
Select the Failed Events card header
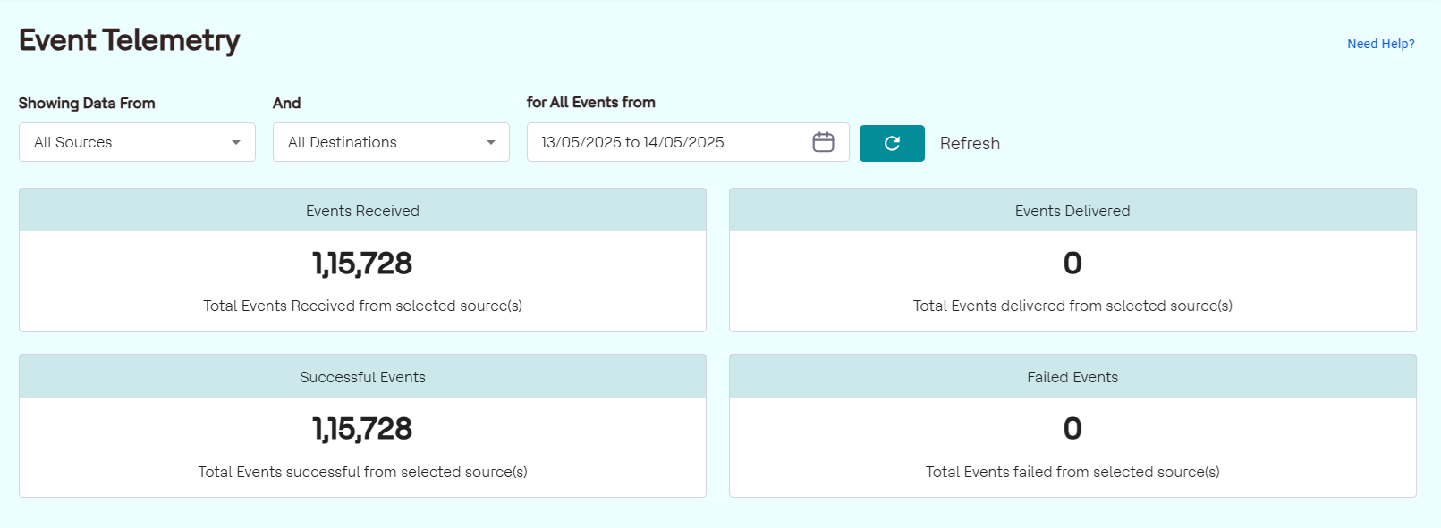point(1072,377)
